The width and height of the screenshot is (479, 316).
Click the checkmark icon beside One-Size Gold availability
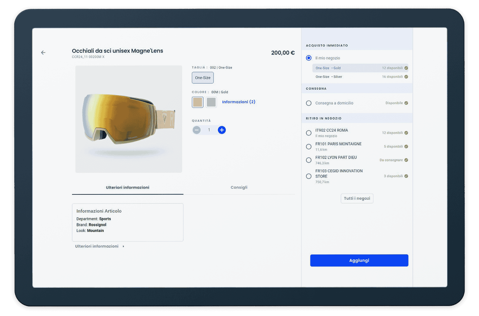click(x=406, y=68)
